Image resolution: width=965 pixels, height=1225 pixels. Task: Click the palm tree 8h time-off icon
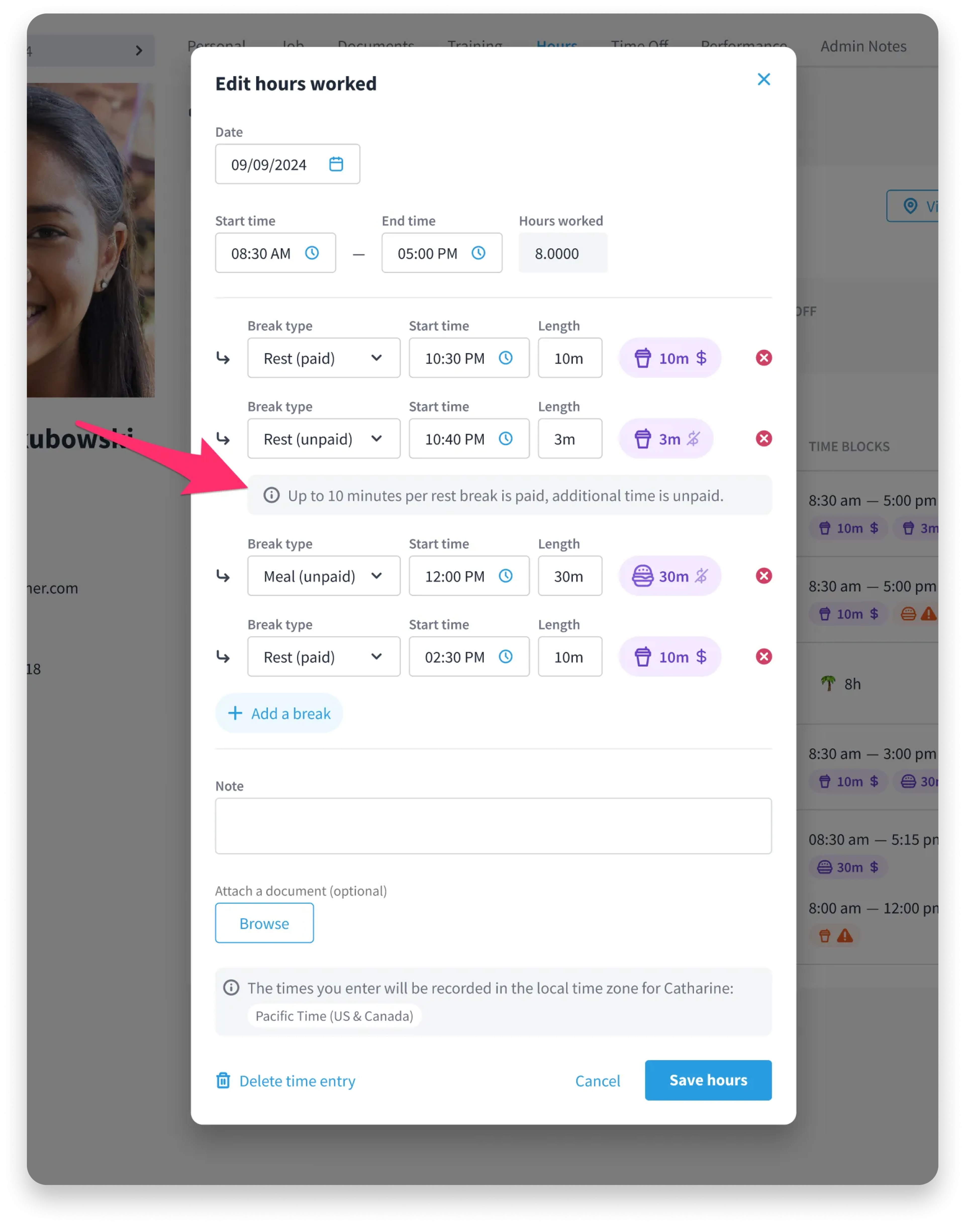point(828,683)
